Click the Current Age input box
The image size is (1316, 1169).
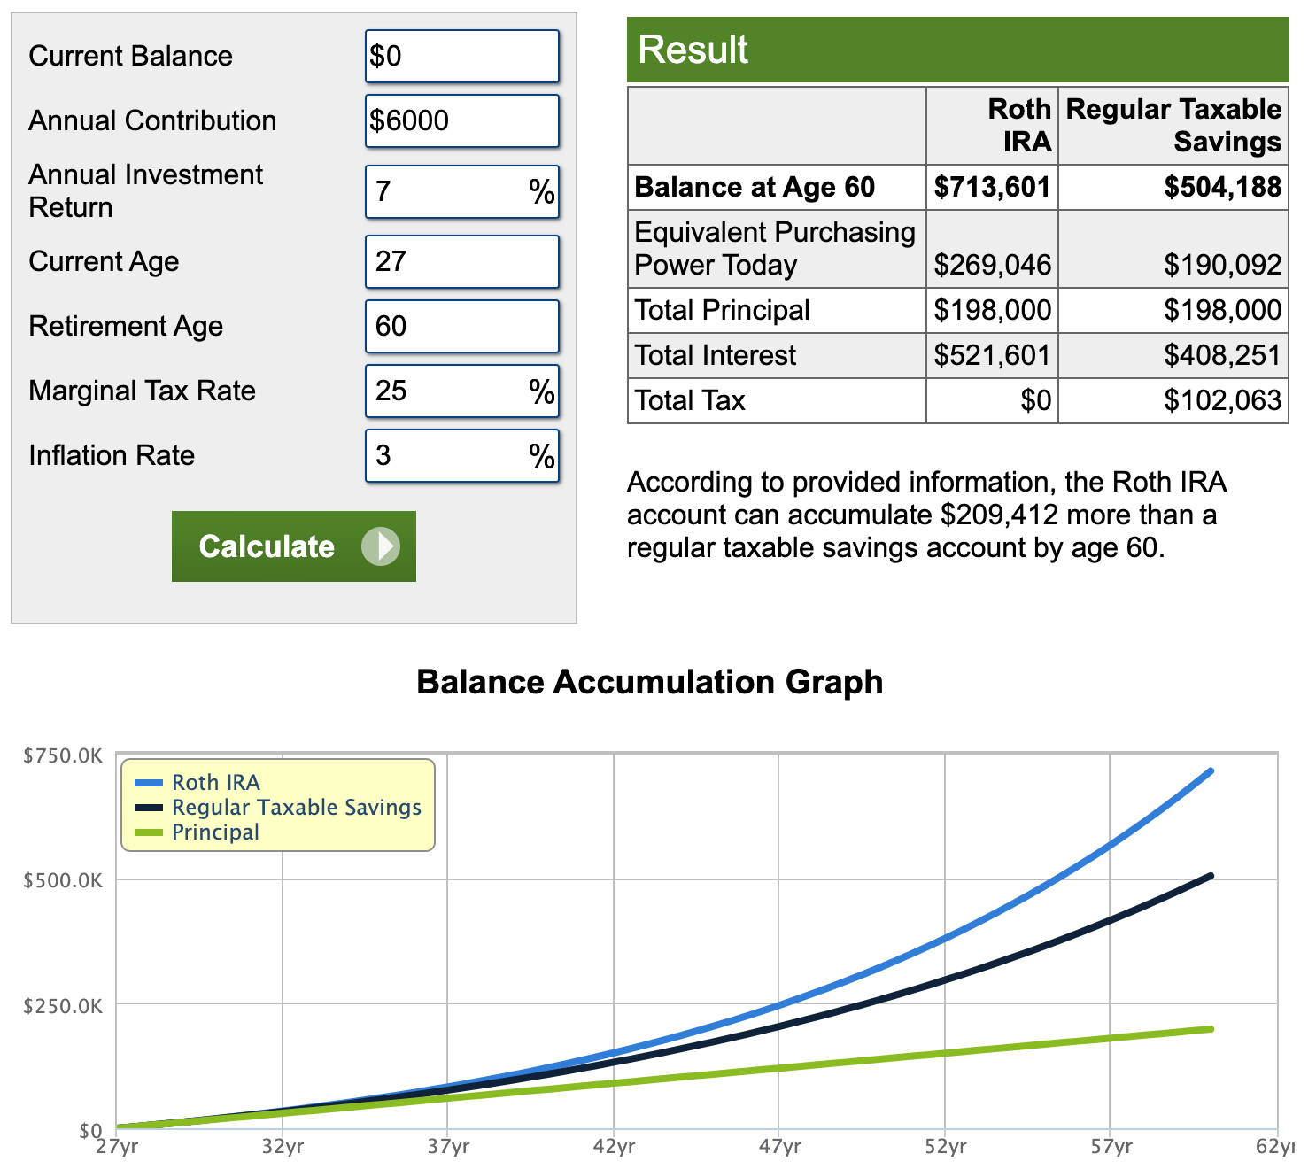coord(462,261)
